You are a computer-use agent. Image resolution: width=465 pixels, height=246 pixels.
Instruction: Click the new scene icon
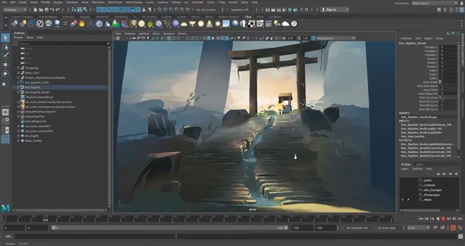pos(35,10)
